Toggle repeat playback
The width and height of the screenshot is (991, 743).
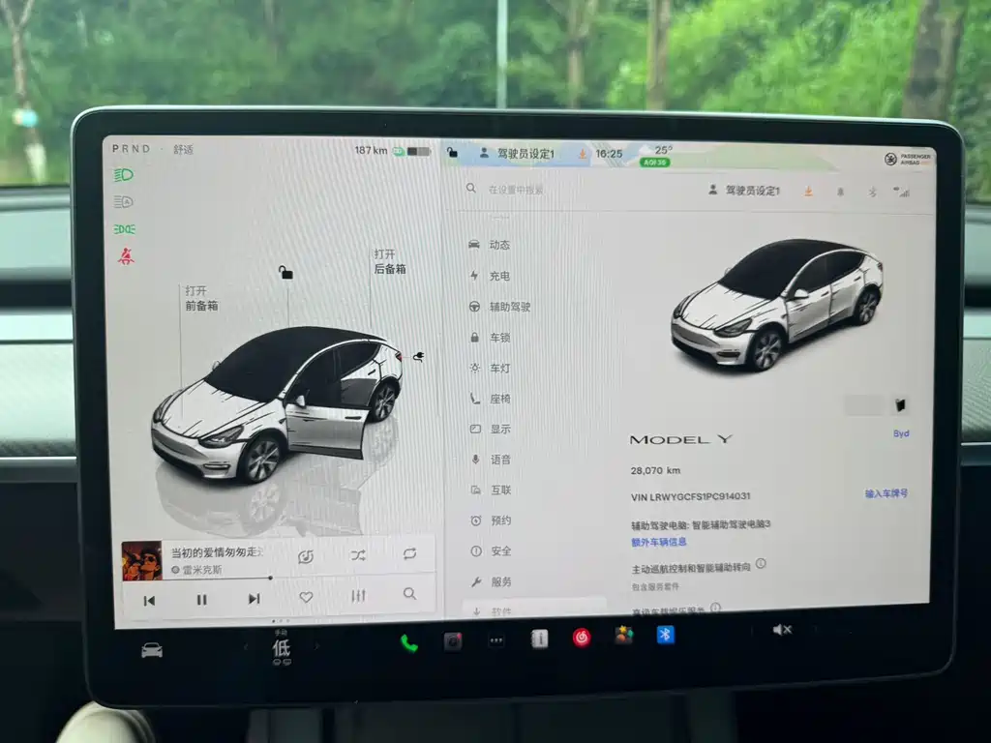pyautogui.click(x=409, y=553)
